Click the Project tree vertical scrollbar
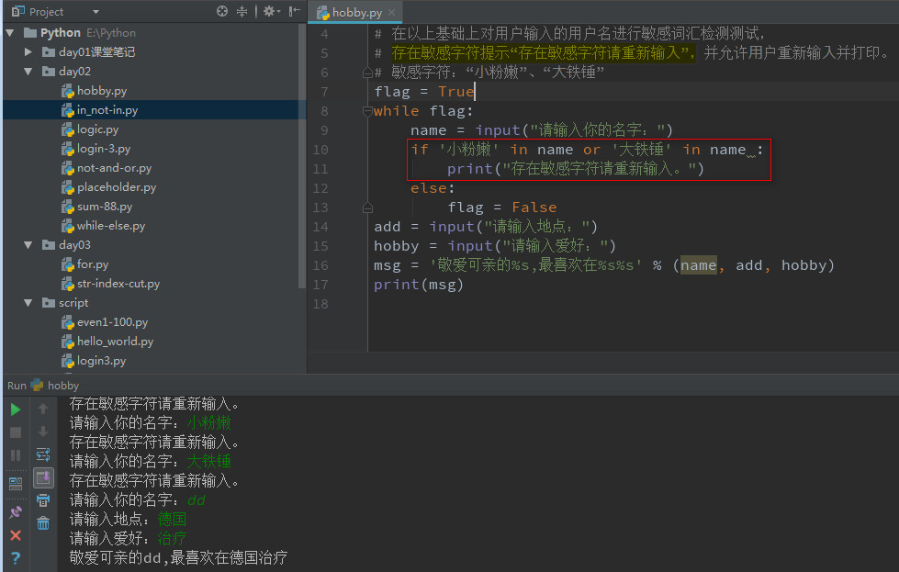This screenshot has height=572, width=899. coord(302,156)
